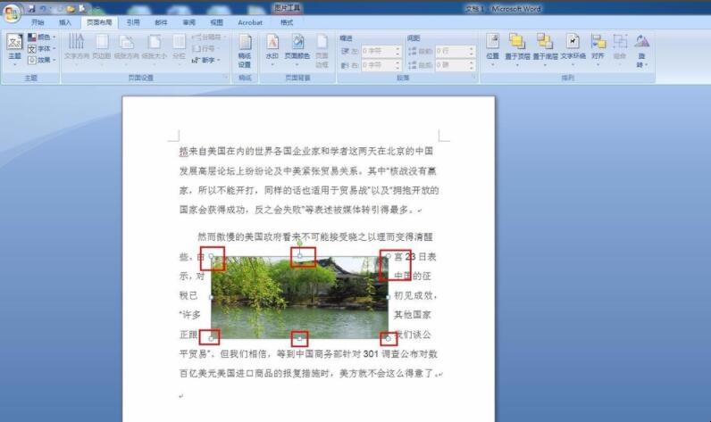Expand the theme 颜色 (Colors) dropdown
This screenshot has height=422, width=711.
pyautogui.click(x=41, y=37)
